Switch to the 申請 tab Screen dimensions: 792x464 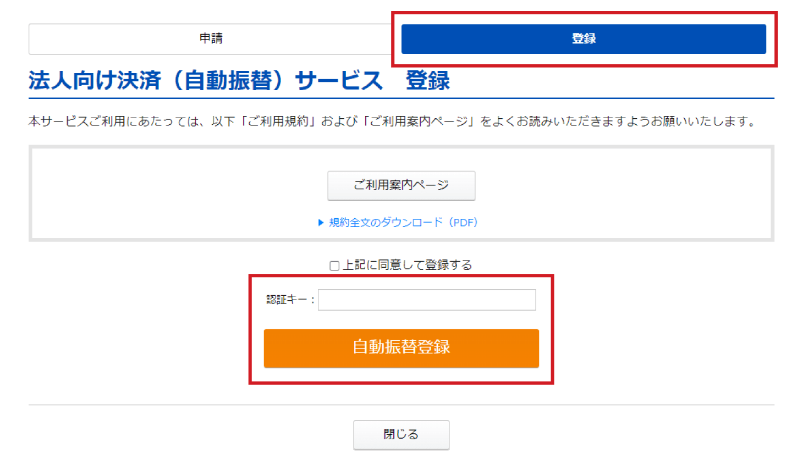pyautogui.click(x=211, y=38)
